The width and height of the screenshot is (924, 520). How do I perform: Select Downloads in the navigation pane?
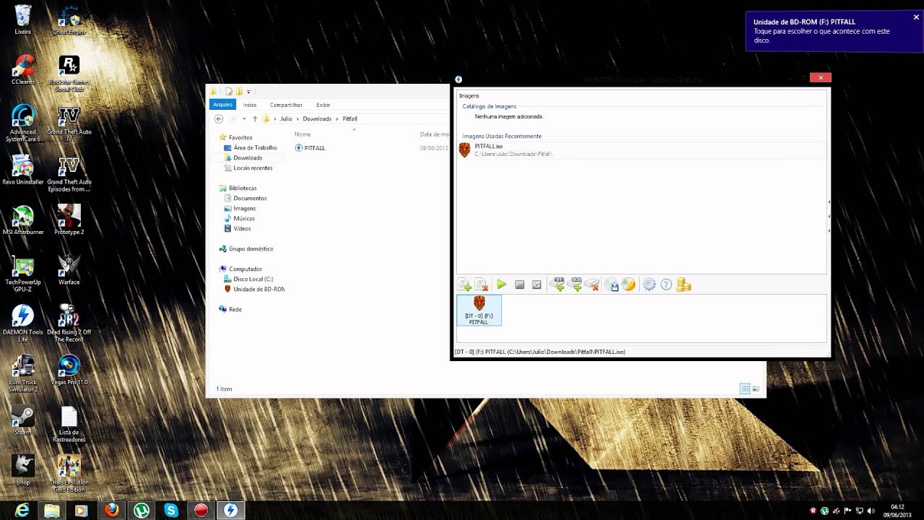click(x=248, y=157)
